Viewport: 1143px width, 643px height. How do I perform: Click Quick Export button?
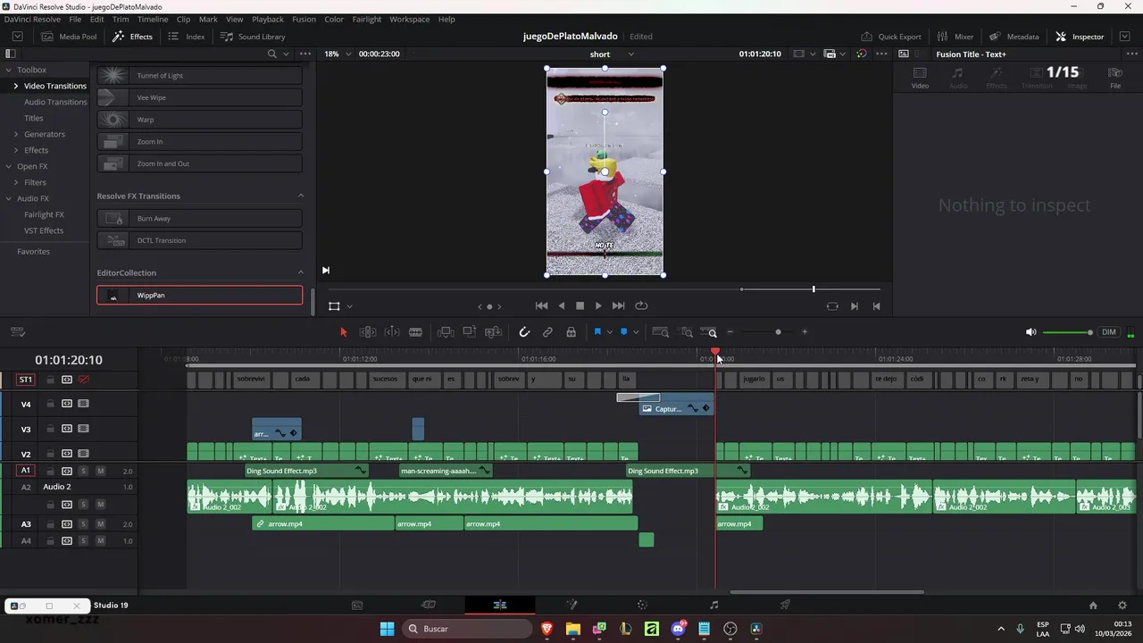[x=891, y=37]
